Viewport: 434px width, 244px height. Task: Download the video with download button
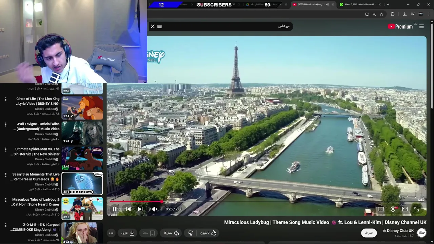(x=128, y=233)
